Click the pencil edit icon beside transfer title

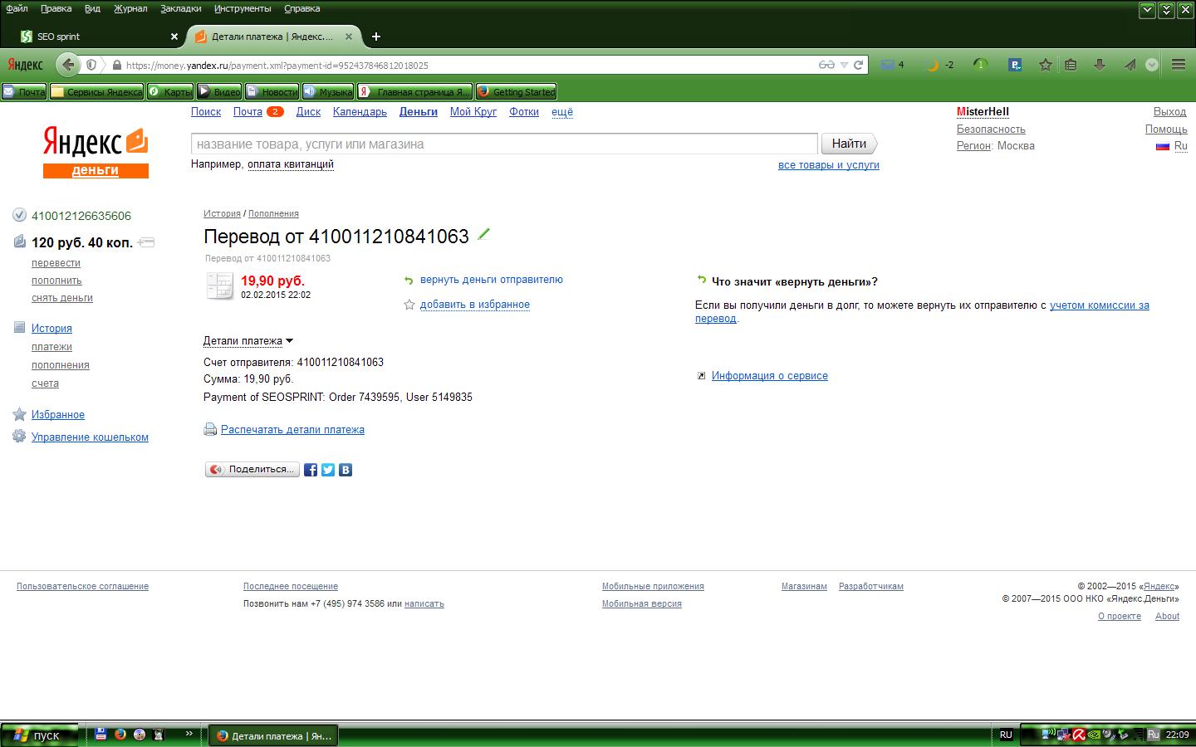[x=483, y=235]
